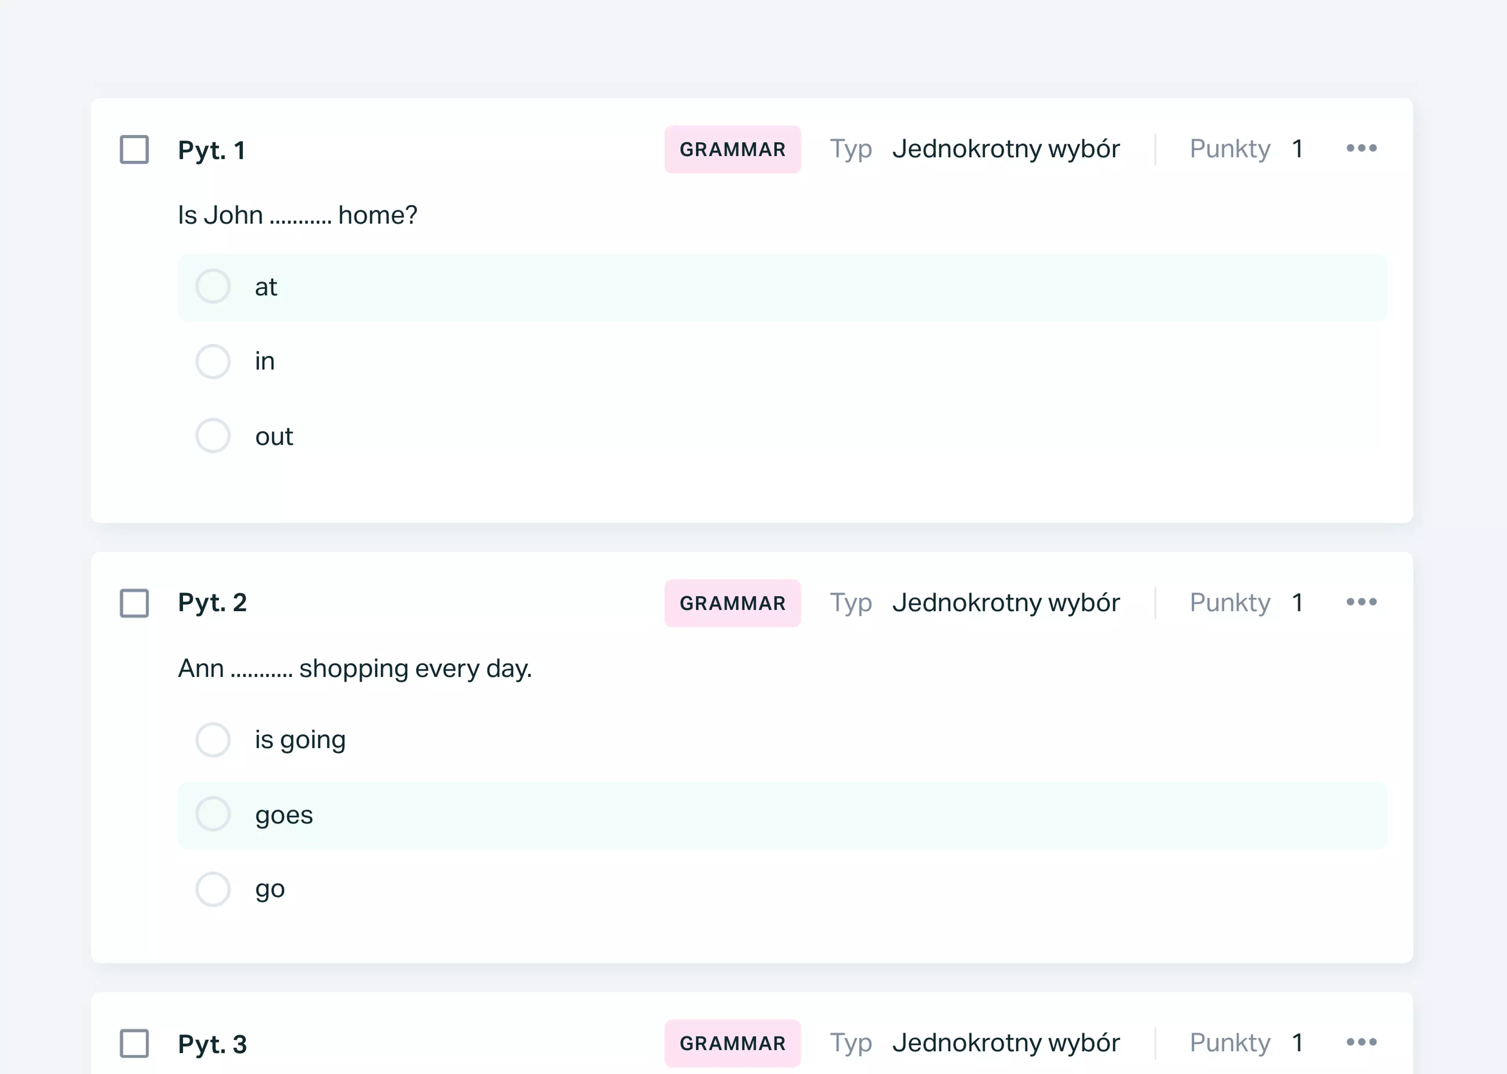The width and height of the screenshot is (1507, 1074).
Task: Tick the checkbox next to Pyt. 2
Action: (134, 603)
